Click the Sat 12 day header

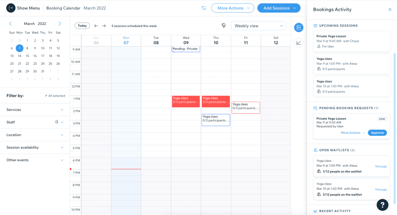coord(276,40)
